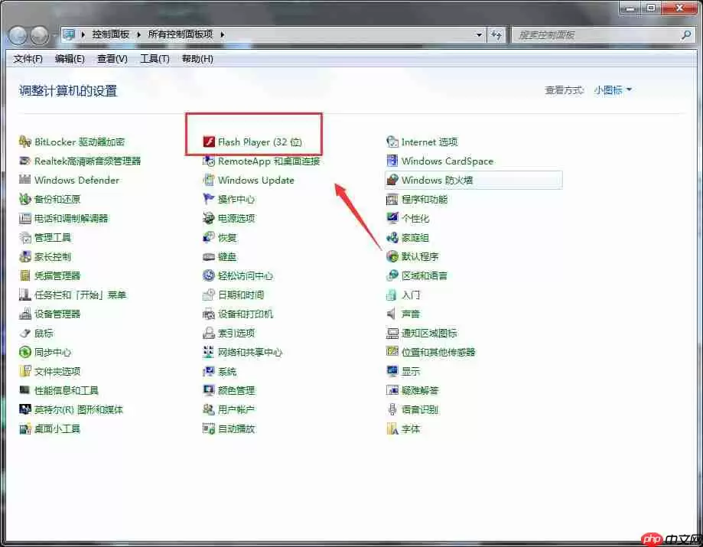The width and height of the screenshot is (703, 547).
Task: Open Flash Player (32 位) settings
Action: (254, 142)
